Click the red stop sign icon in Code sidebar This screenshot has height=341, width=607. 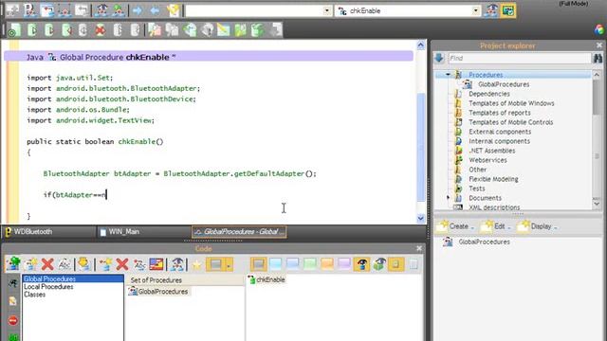coord(13,320)
